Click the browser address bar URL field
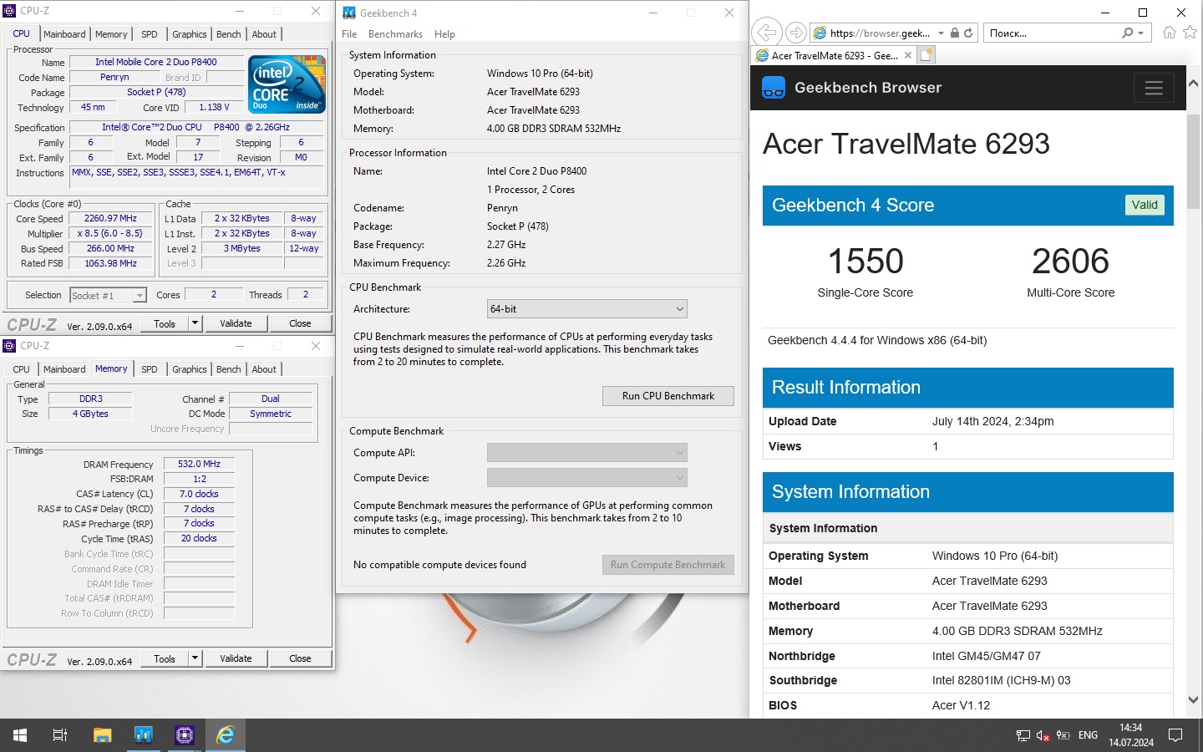The image size is (1203, 752). pyautogui.click(x=880, y=33)
